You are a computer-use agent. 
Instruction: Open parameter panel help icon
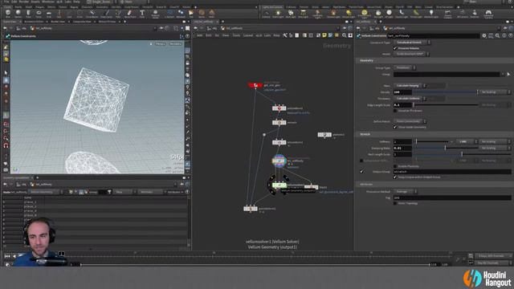coord(511,35)
